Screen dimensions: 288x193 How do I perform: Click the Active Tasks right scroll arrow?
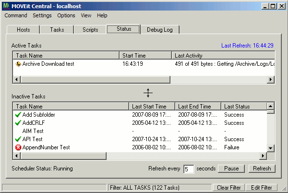pos(271,80)
